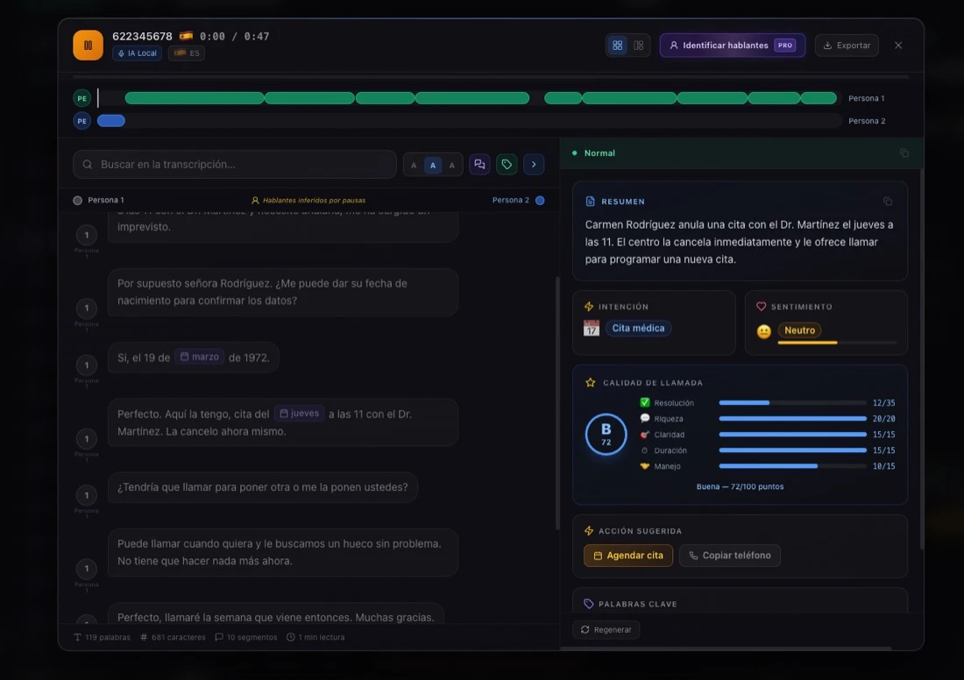
Task: Click the neutral face emoji
Action: tap(763, 332)
